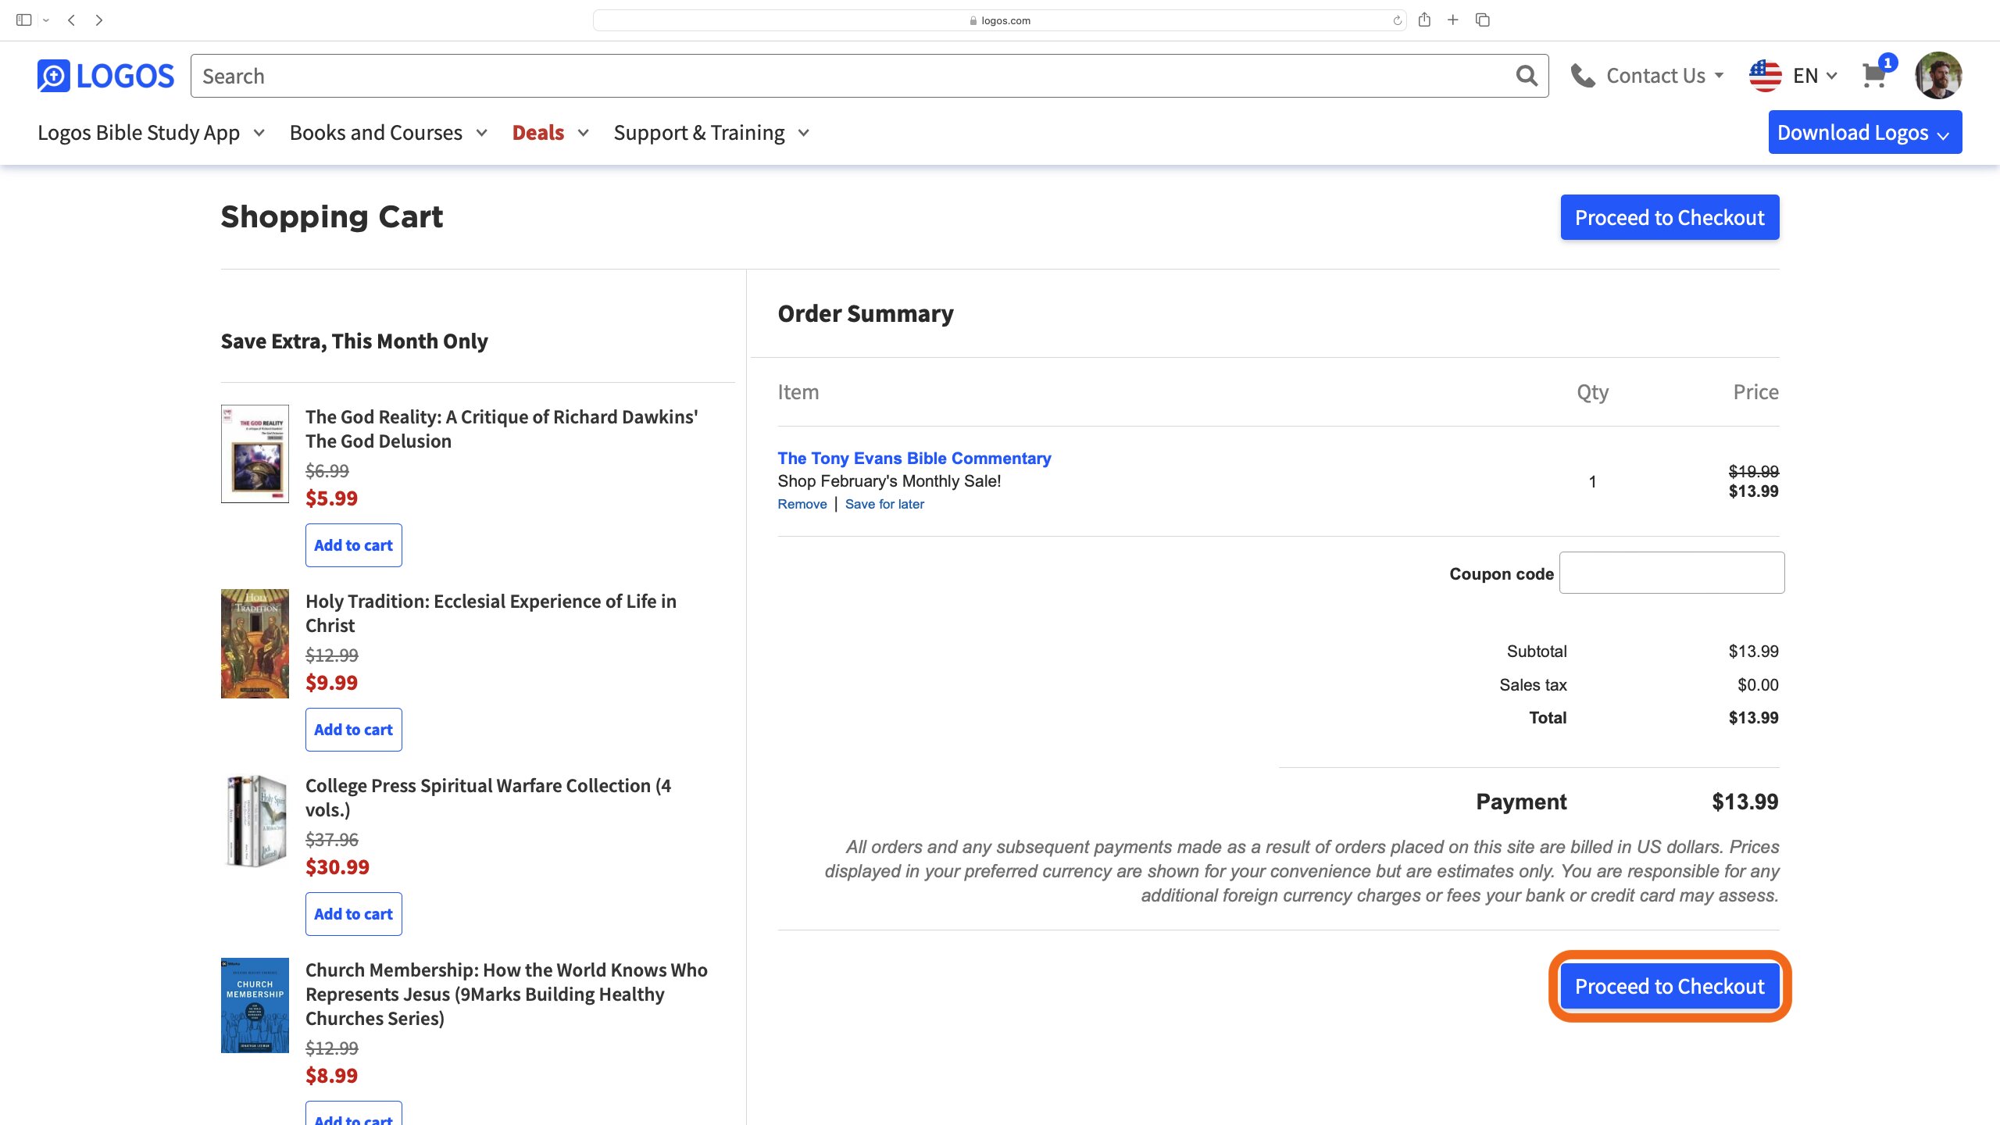Image resolution: width=2000 pixels, height=1125 pixels.
Task: Open a new tab with plus icon
Action: point(1452,20)
